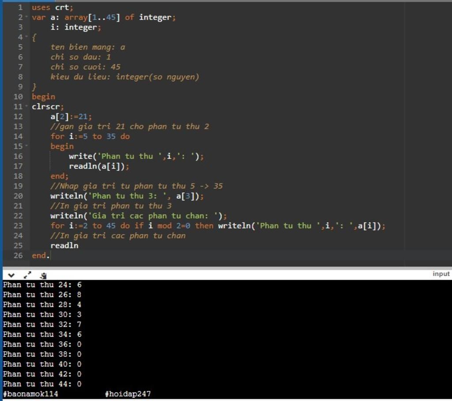This screenshot has width=452, height=401.
Task: Place cursor on 'uses crt;' line
Action: click(x=53, y=7)
